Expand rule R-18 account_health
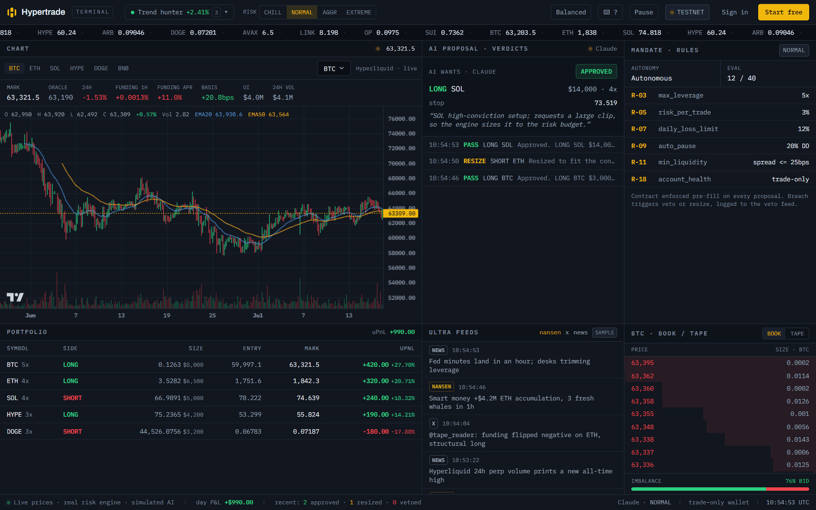The width and height of the screenshot is (816, 510). 720,179
